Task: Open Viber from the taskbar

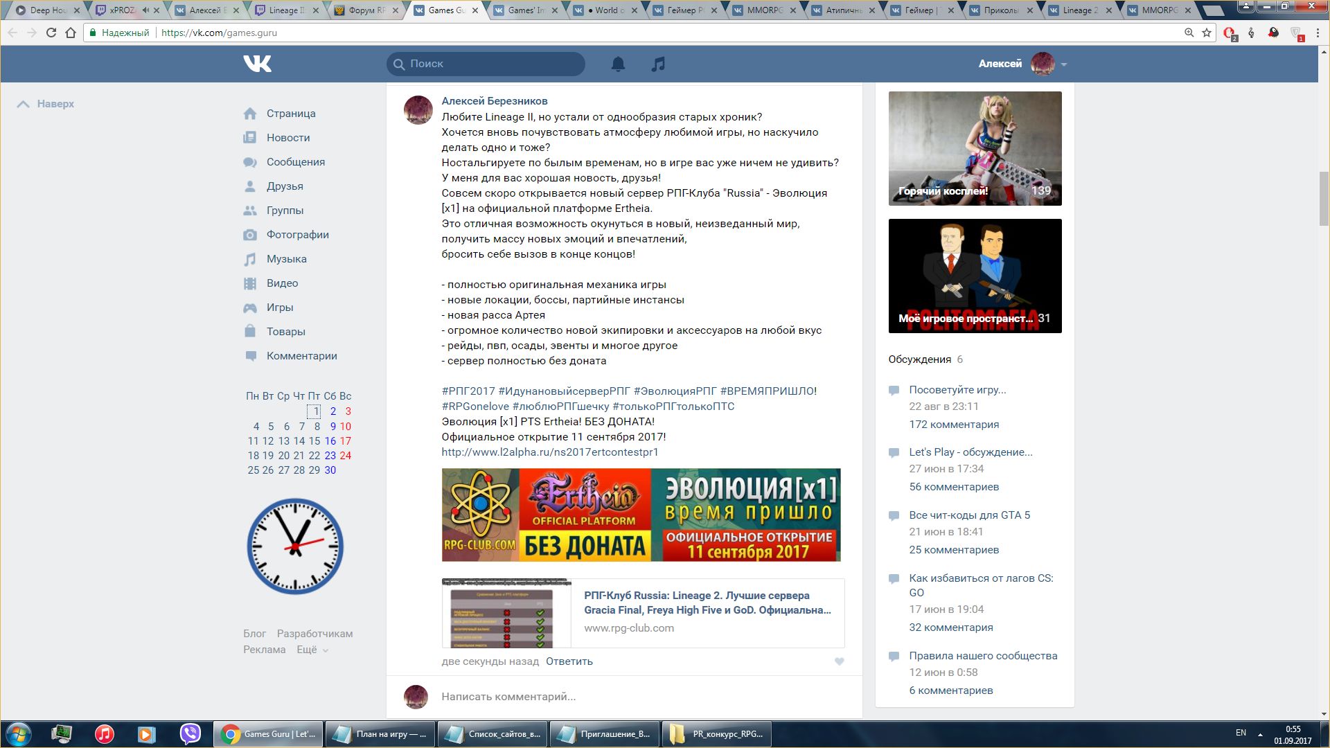Action: point(190,734)
